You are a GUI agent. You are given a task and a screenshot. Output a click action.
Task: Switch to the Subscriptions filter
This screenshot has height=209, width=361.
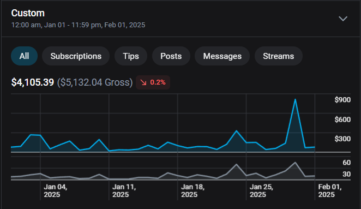[x=76, y=56]
